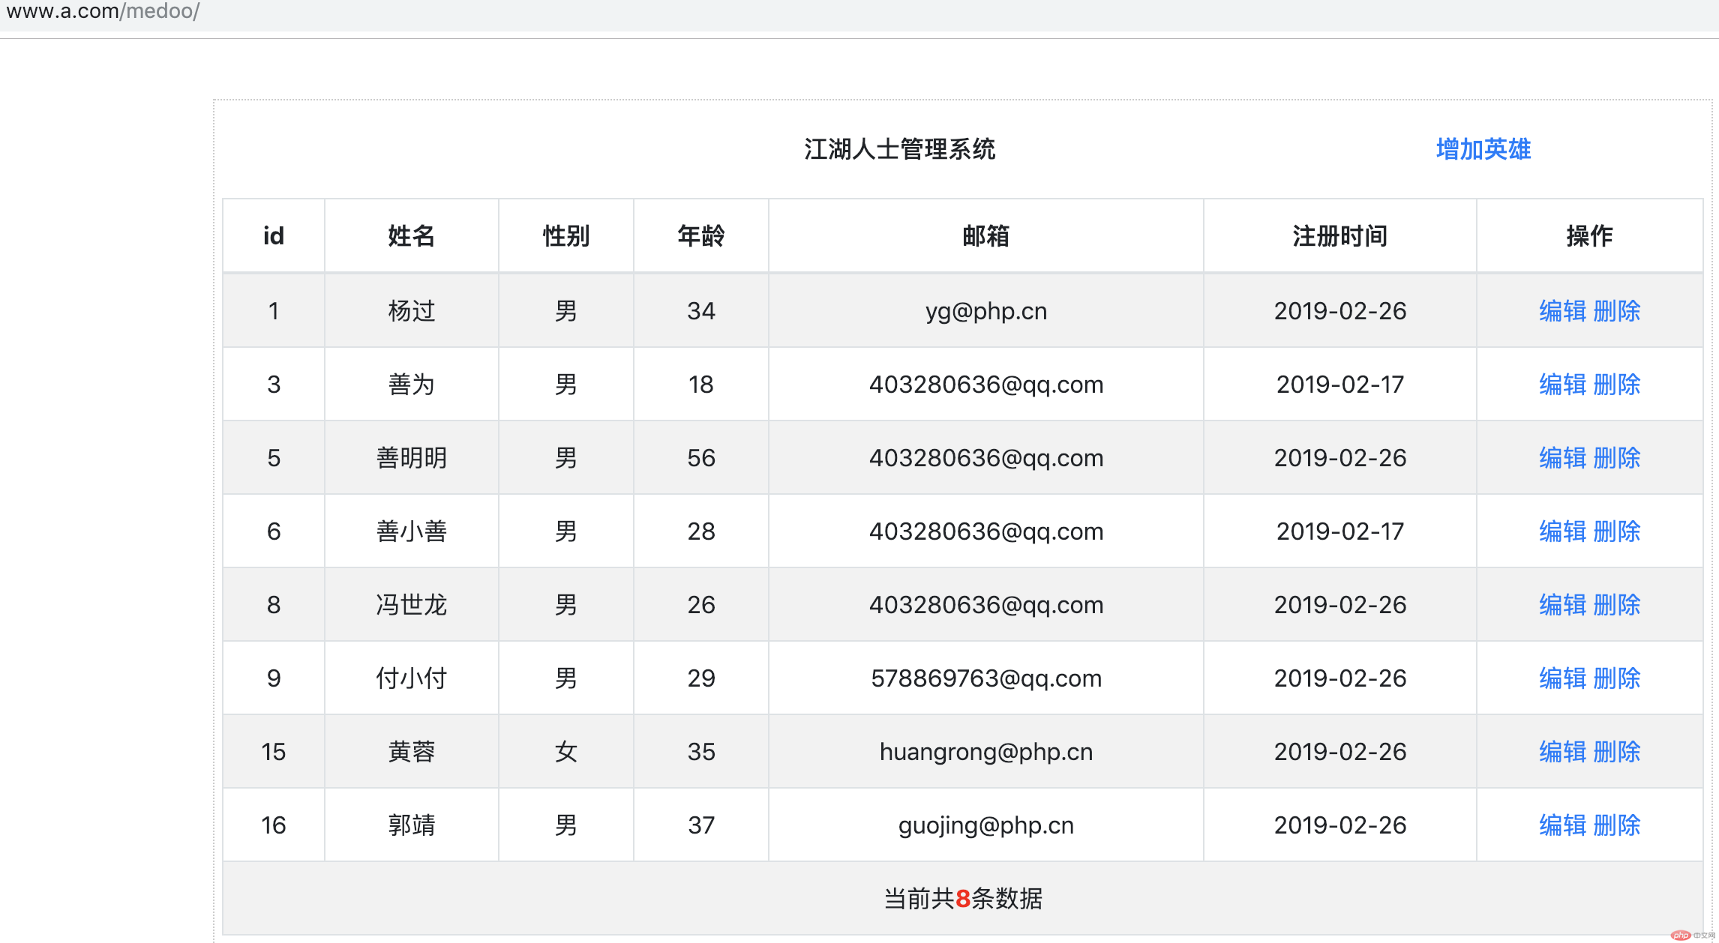This screenshot has height=943, width=1719.
Task: Edit 黄蓉 entry via 编辑
Action: [x=1562, y=752]
